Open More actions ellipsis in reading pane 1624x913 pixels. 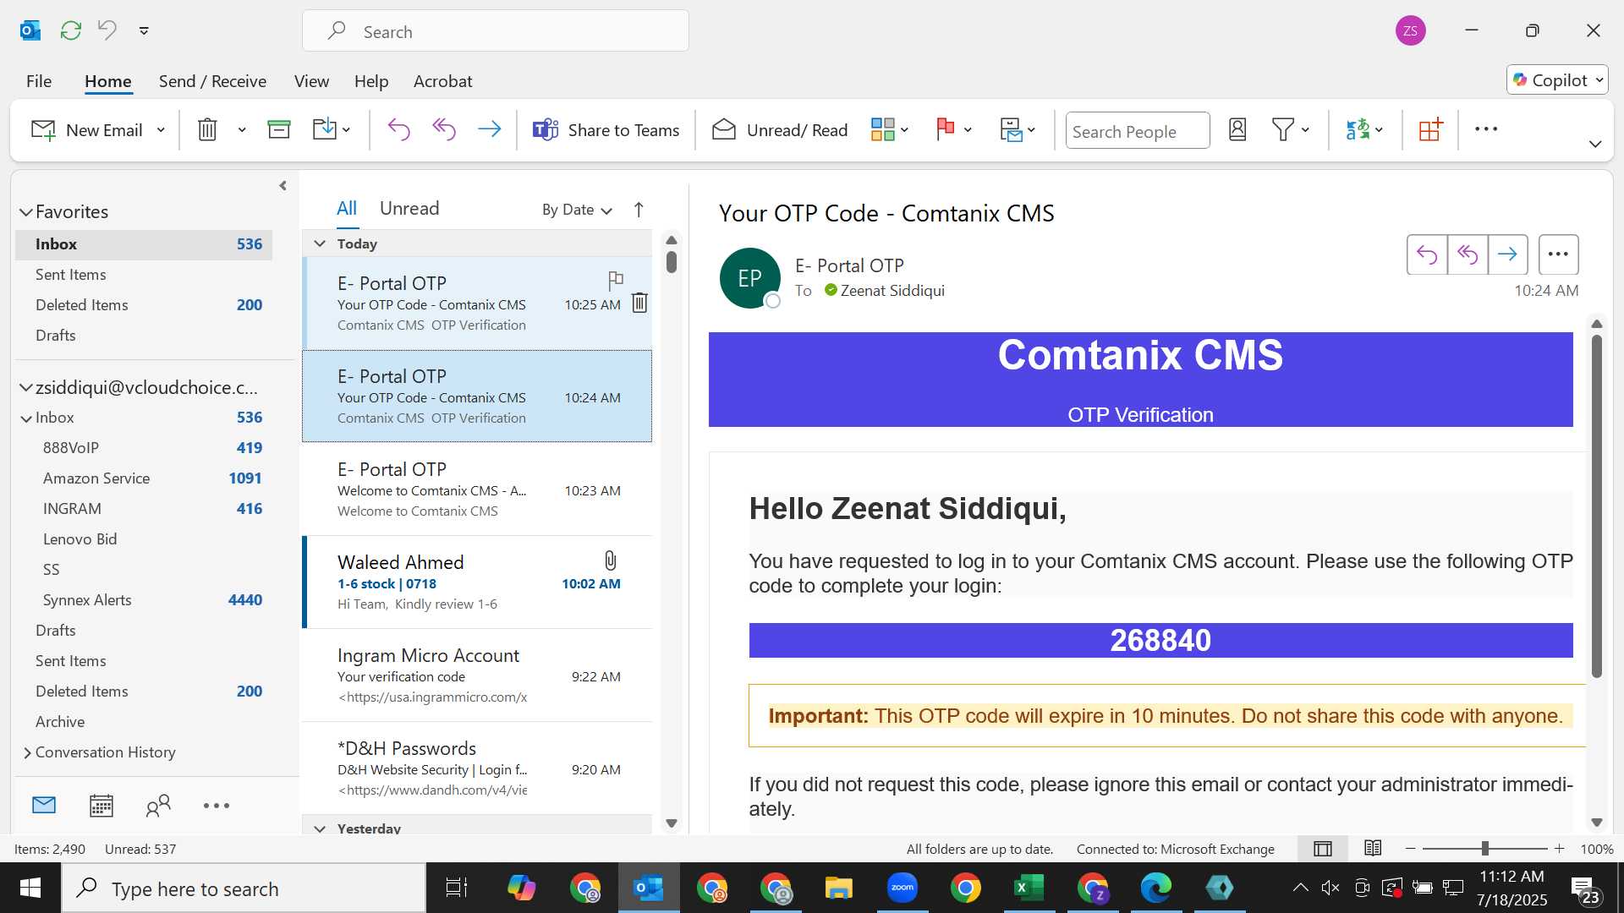click(x=1559, y=254)
